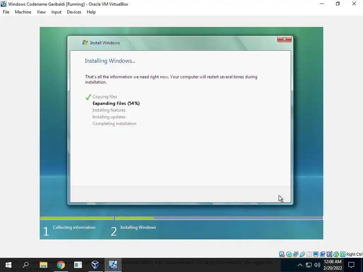363x272 pixels.
Task: Open the Devices menu
Action: point(74,12)
